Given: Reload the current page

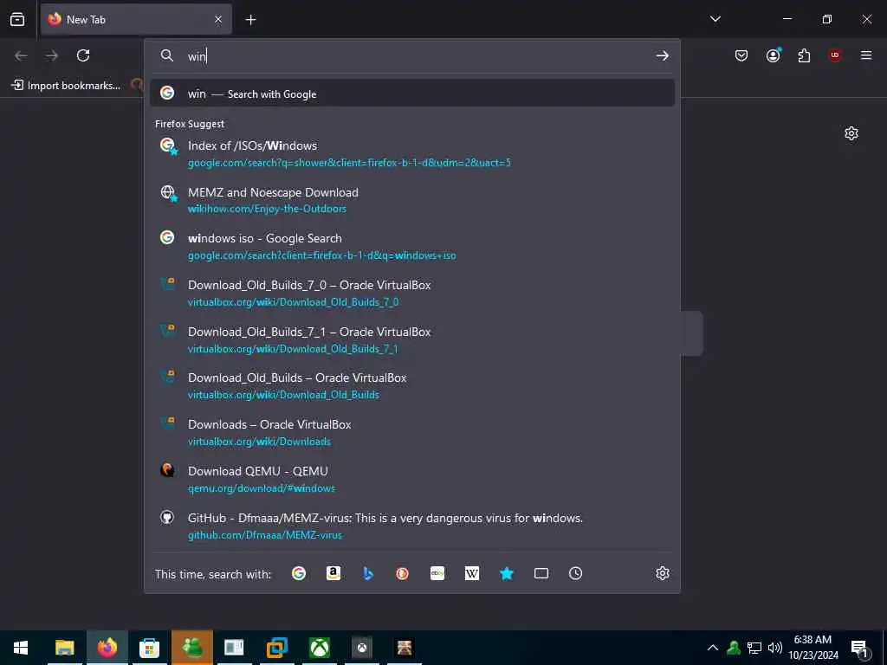Looking at the screenshot, I should [x=83, y=55].
